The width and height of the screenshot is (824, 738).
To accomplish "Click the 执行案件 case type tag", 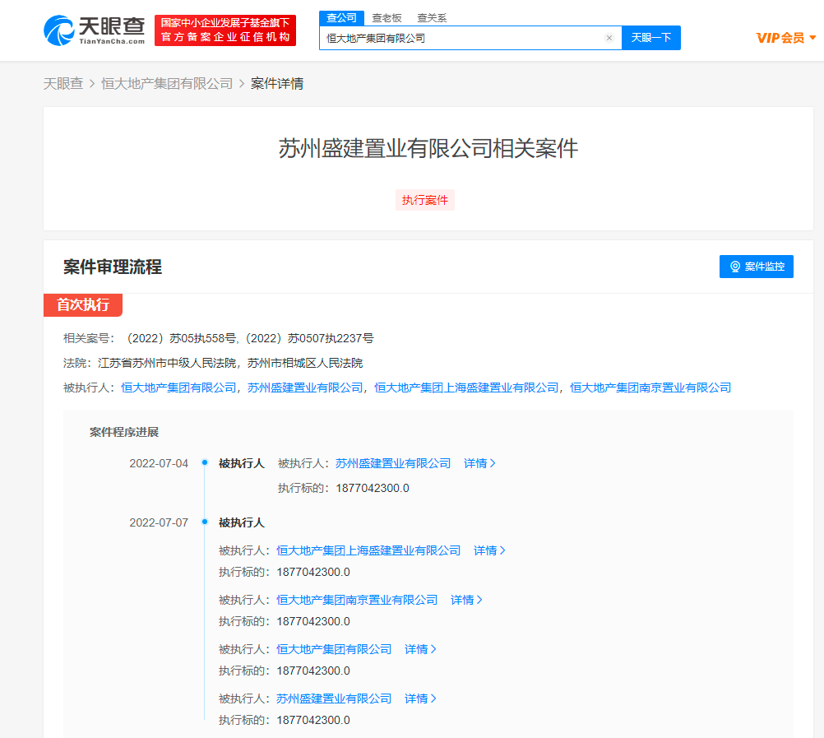I will (425, 200).
